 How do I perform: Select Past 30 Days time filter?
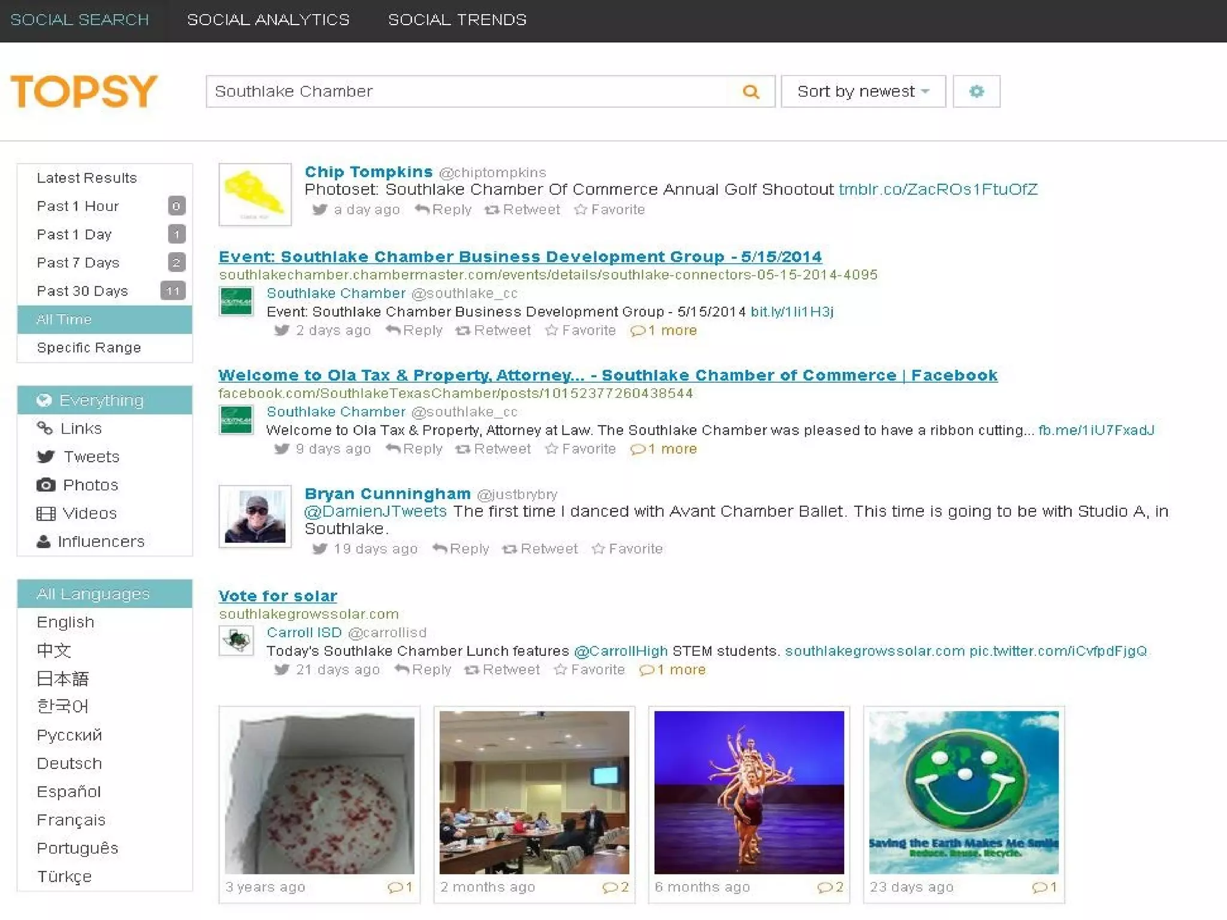(x=82, y=291)
